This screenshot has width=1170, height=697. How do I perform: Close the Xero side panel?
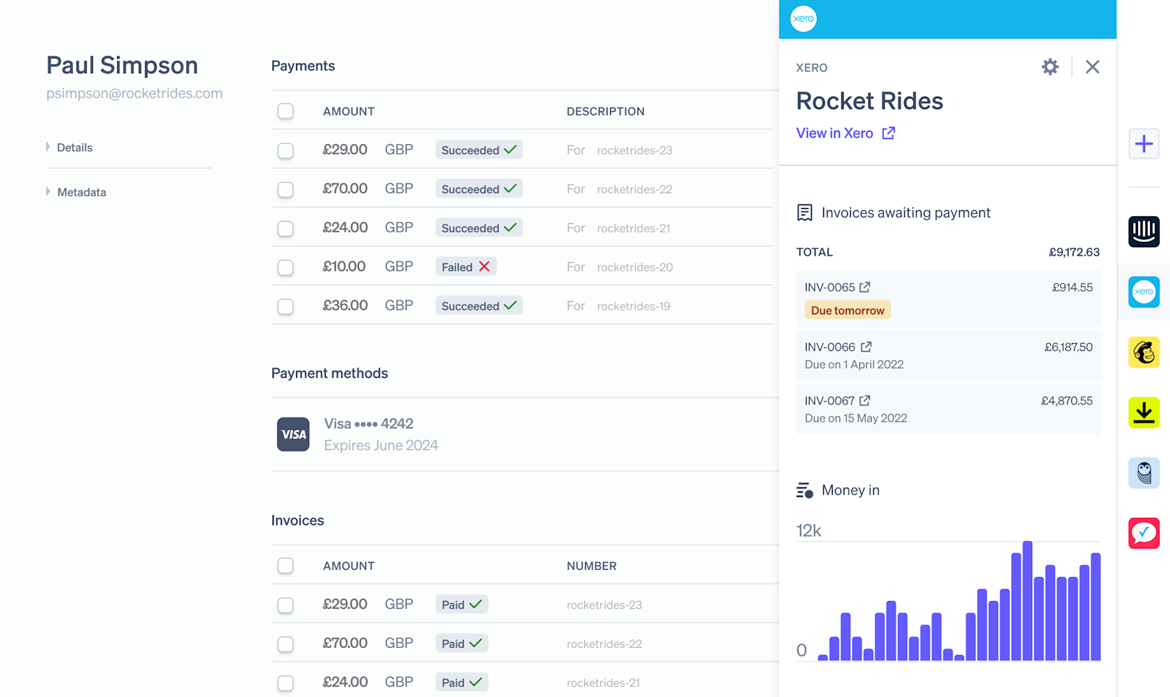pos(1092,67)
